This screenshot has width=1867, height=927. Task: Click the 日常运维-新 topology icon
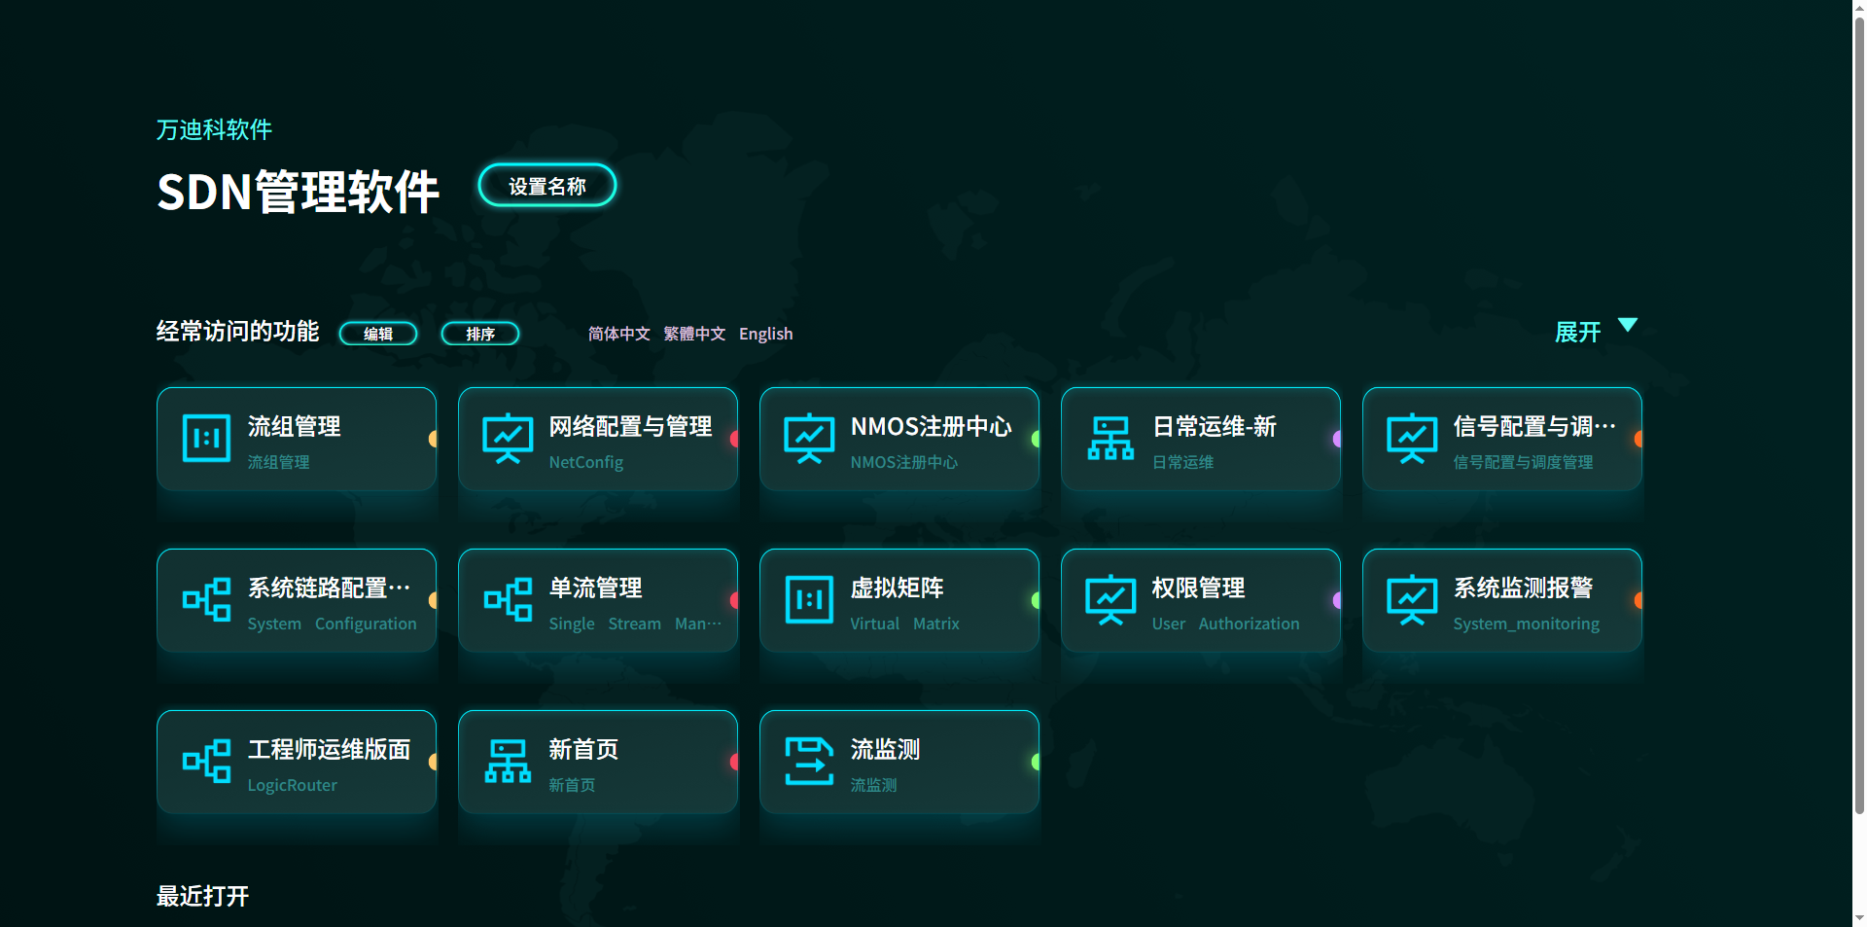coord(1110,439)
